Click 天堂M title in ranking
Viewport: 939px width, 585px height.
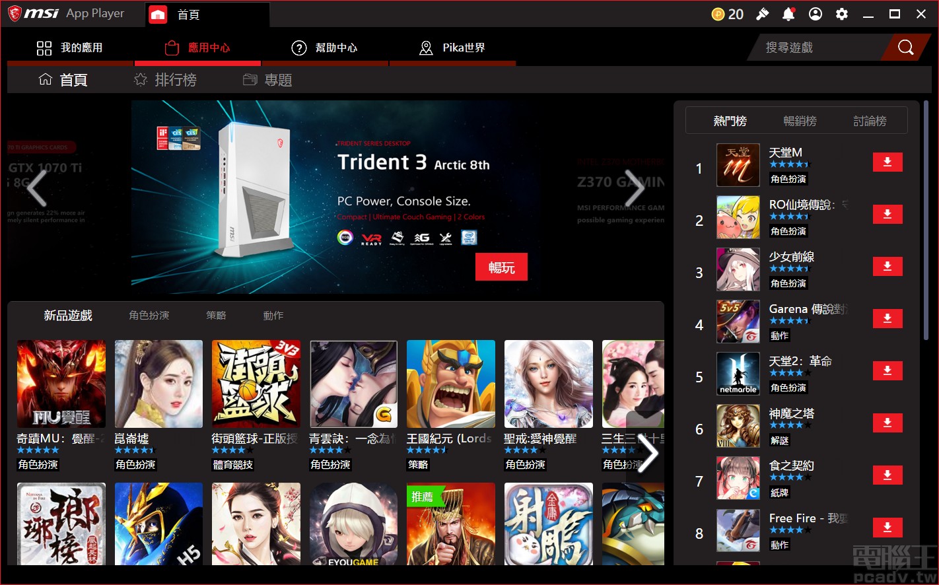pos(785,152)
